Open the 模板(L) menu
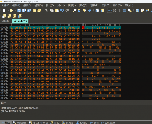The image size is (152, 124). coord(72,5)
